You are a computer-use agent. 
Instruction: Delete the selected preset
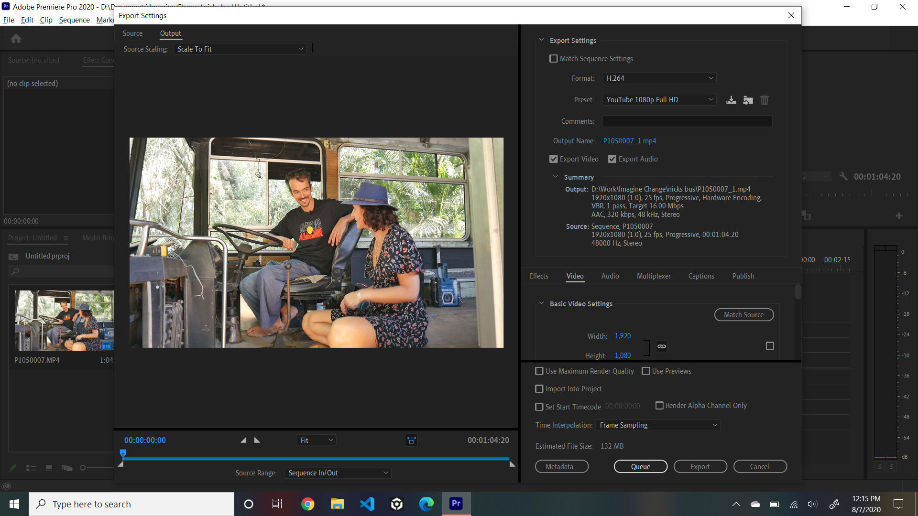764,100
